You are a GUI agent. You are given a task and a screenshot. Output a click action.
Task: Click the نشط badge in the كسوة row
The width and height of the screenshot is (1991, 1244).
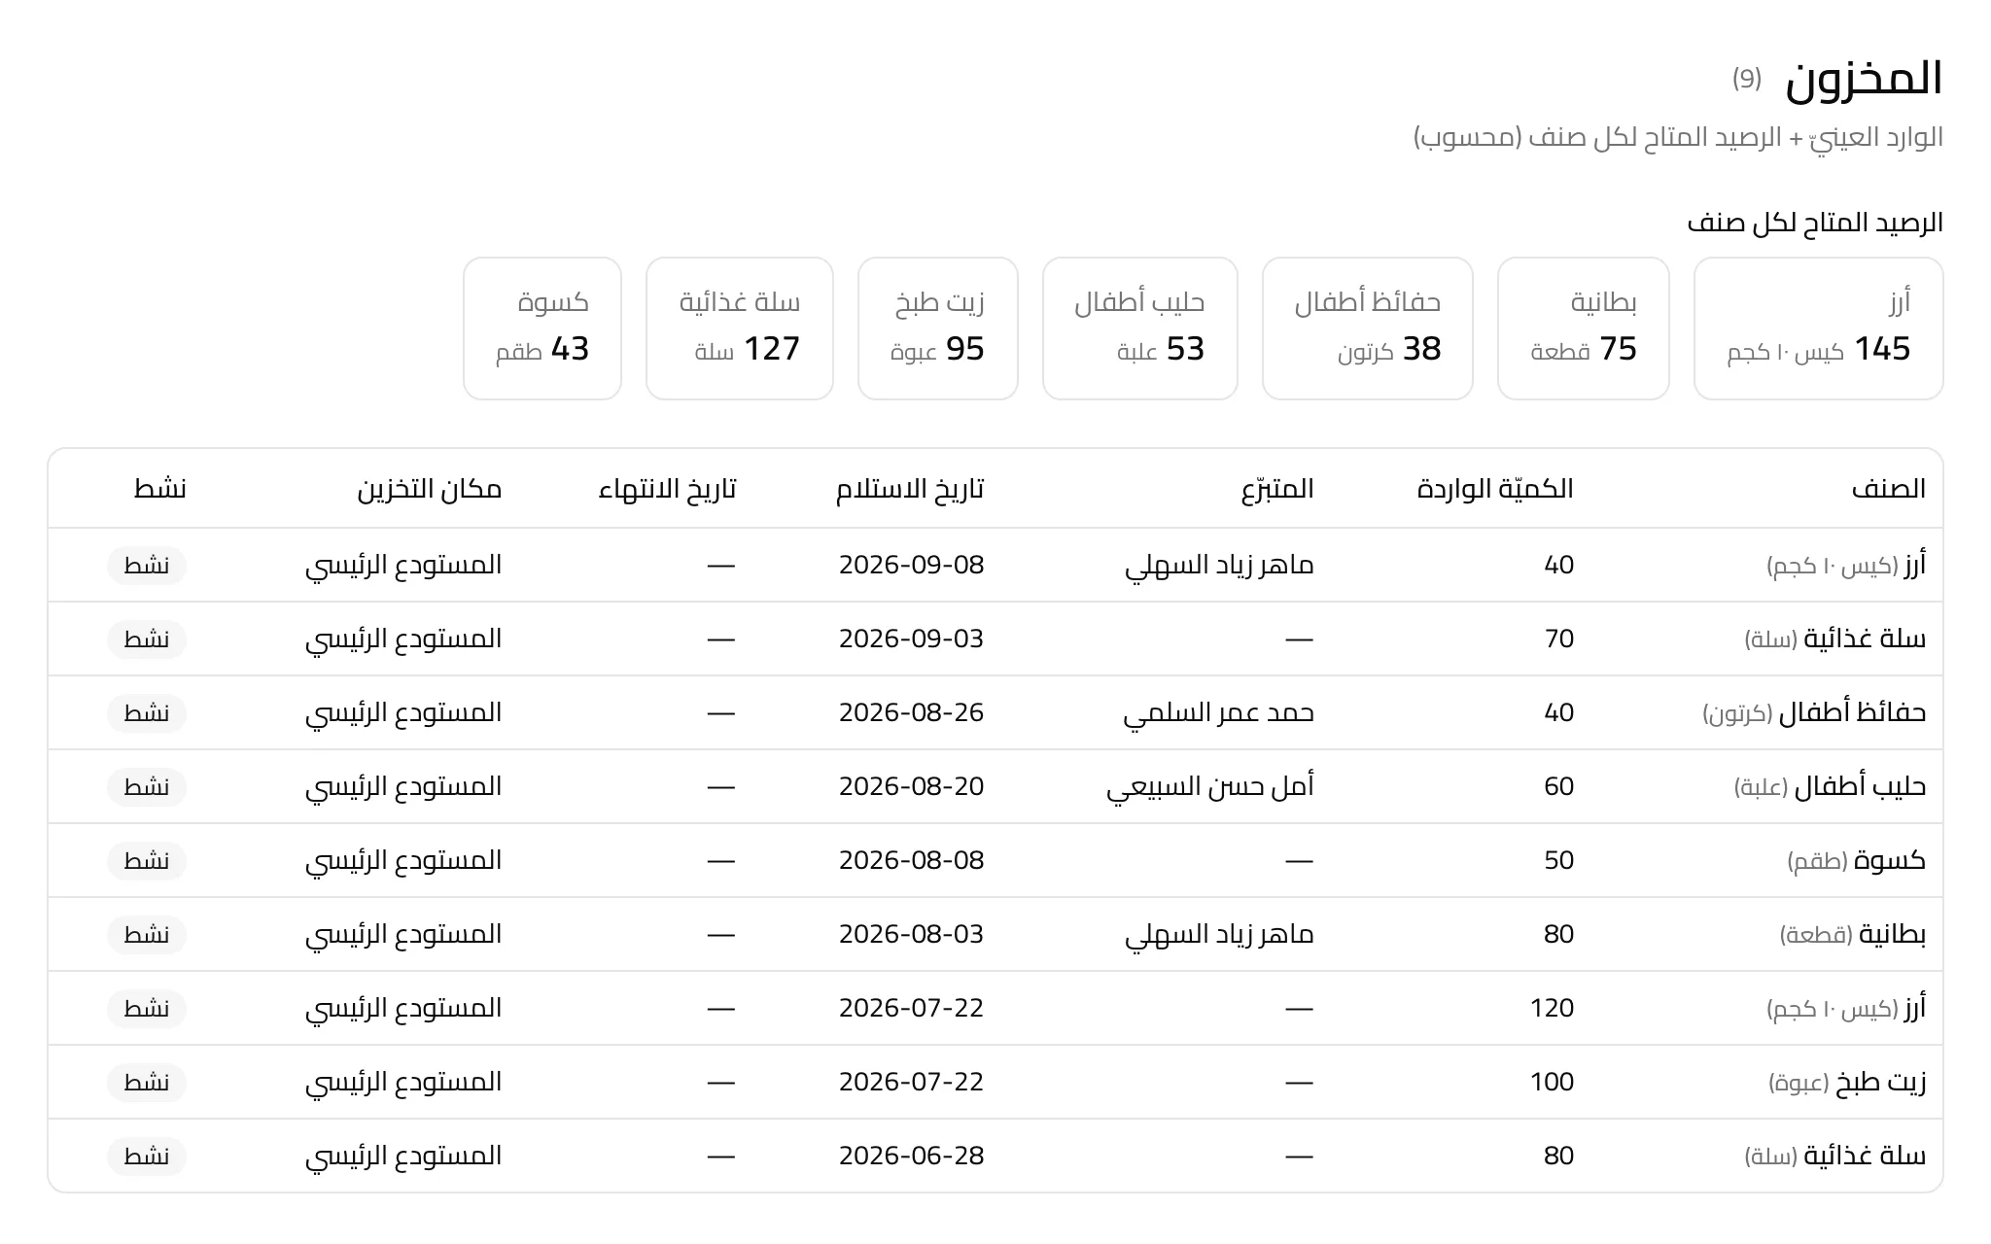tap(147, 861)
